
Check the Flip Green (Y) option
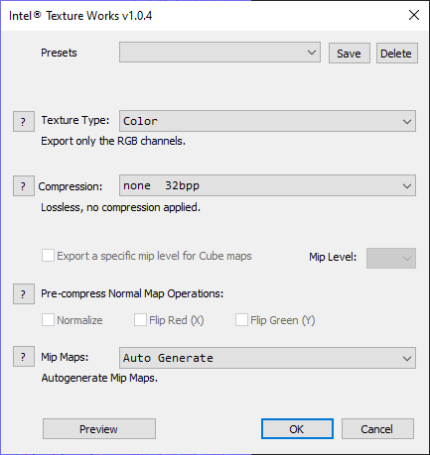241,320
